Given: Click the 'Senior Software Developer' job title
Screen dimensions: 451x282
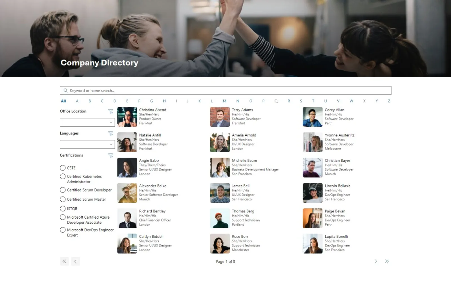Looking at the screenshot, I should pos(158,195).
